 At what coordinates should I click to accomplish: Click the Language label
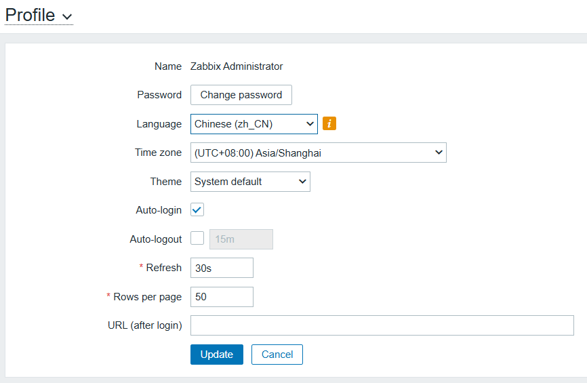159,124
